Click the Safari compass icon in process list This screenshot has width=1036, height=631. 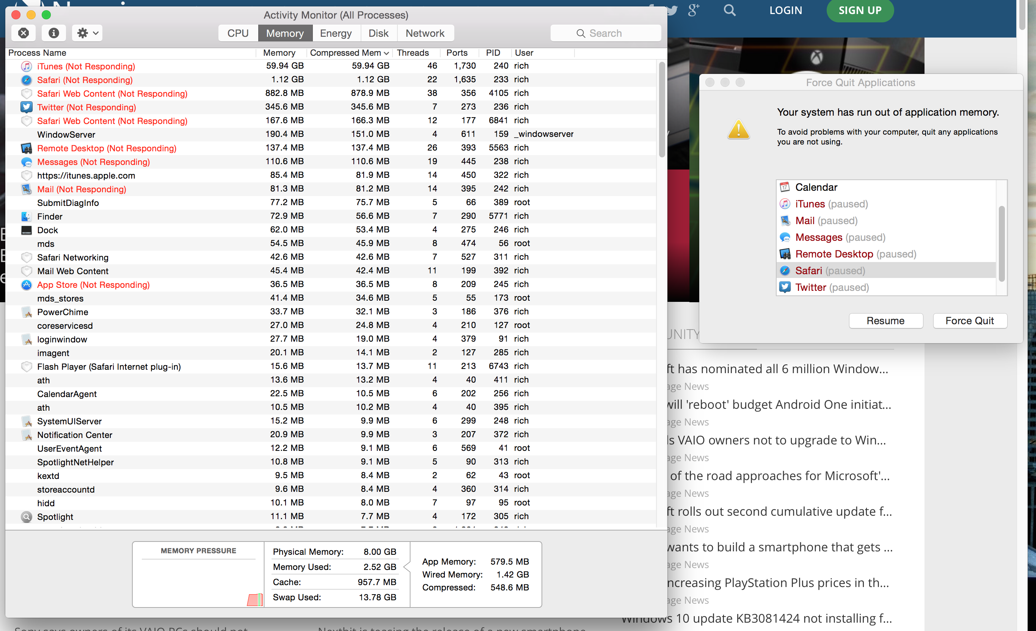[27, 80]
